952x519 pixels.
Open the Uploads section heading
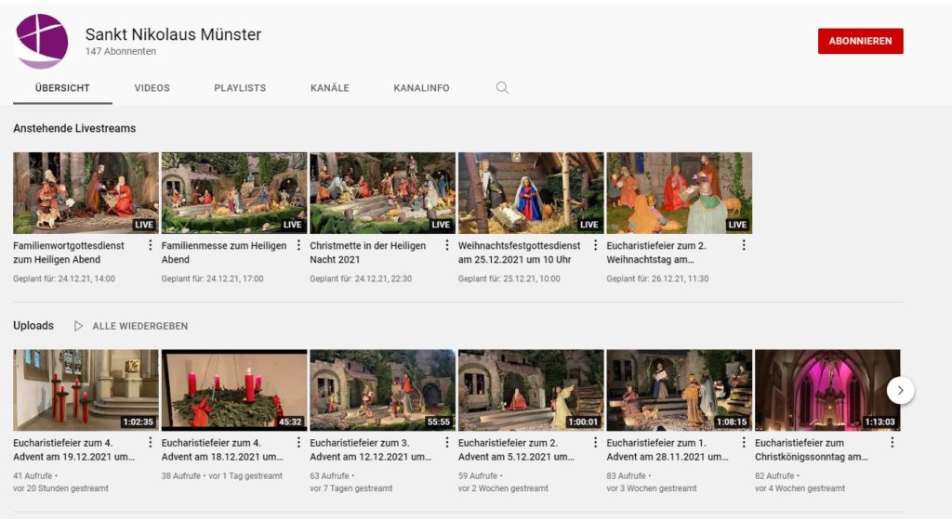click(33, 326)
